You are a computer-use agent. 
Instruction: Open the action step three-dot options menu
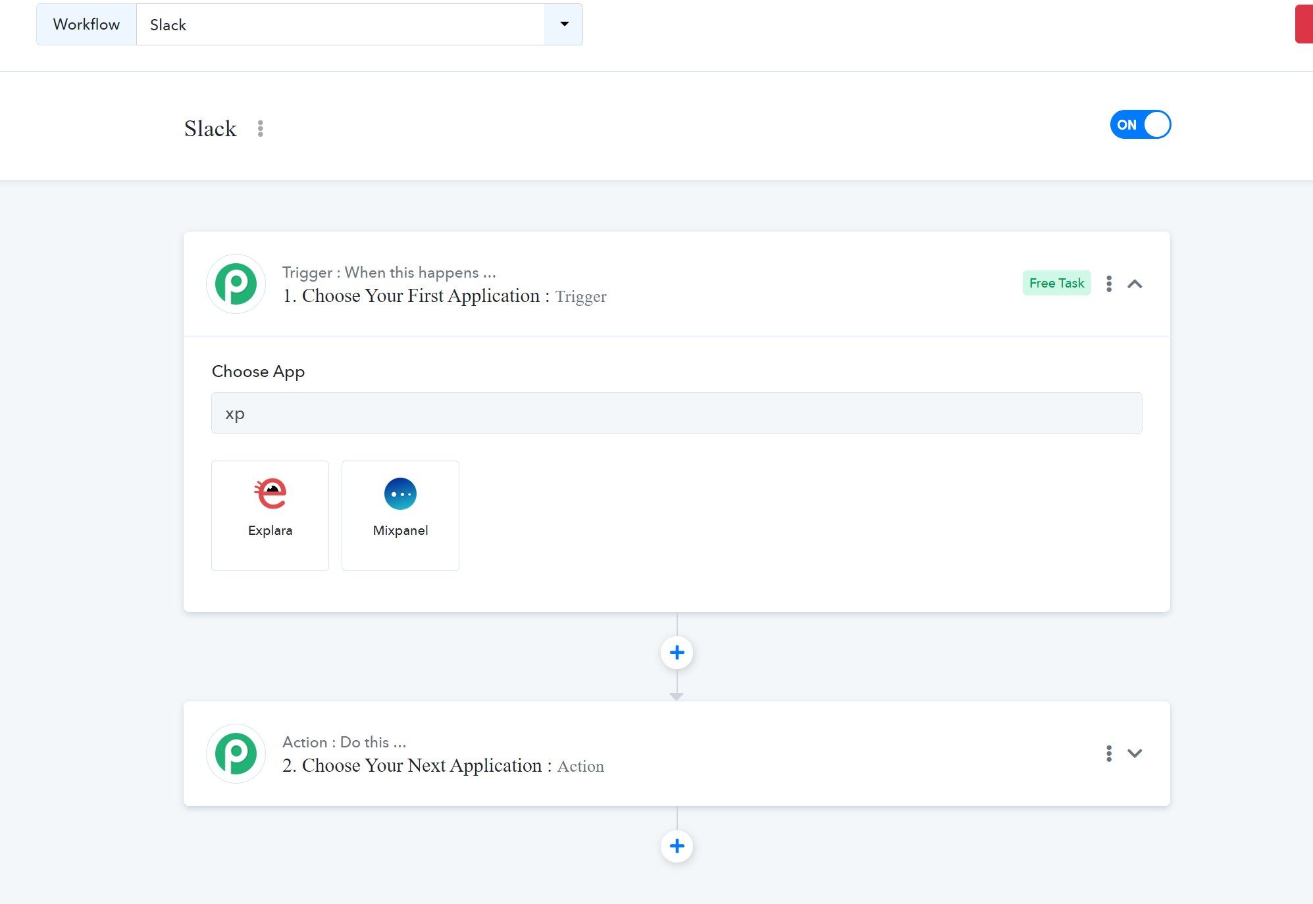[1109, 753]
